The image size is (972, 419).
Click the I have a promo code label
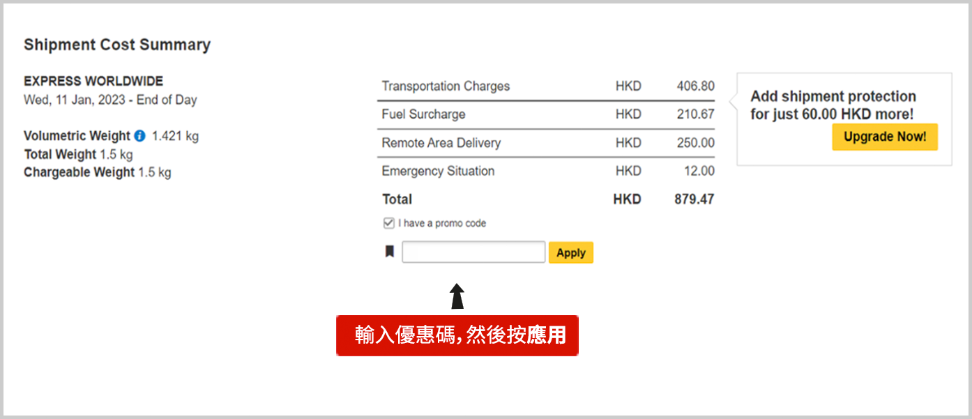pyautogui.click(x=442, y=223)
